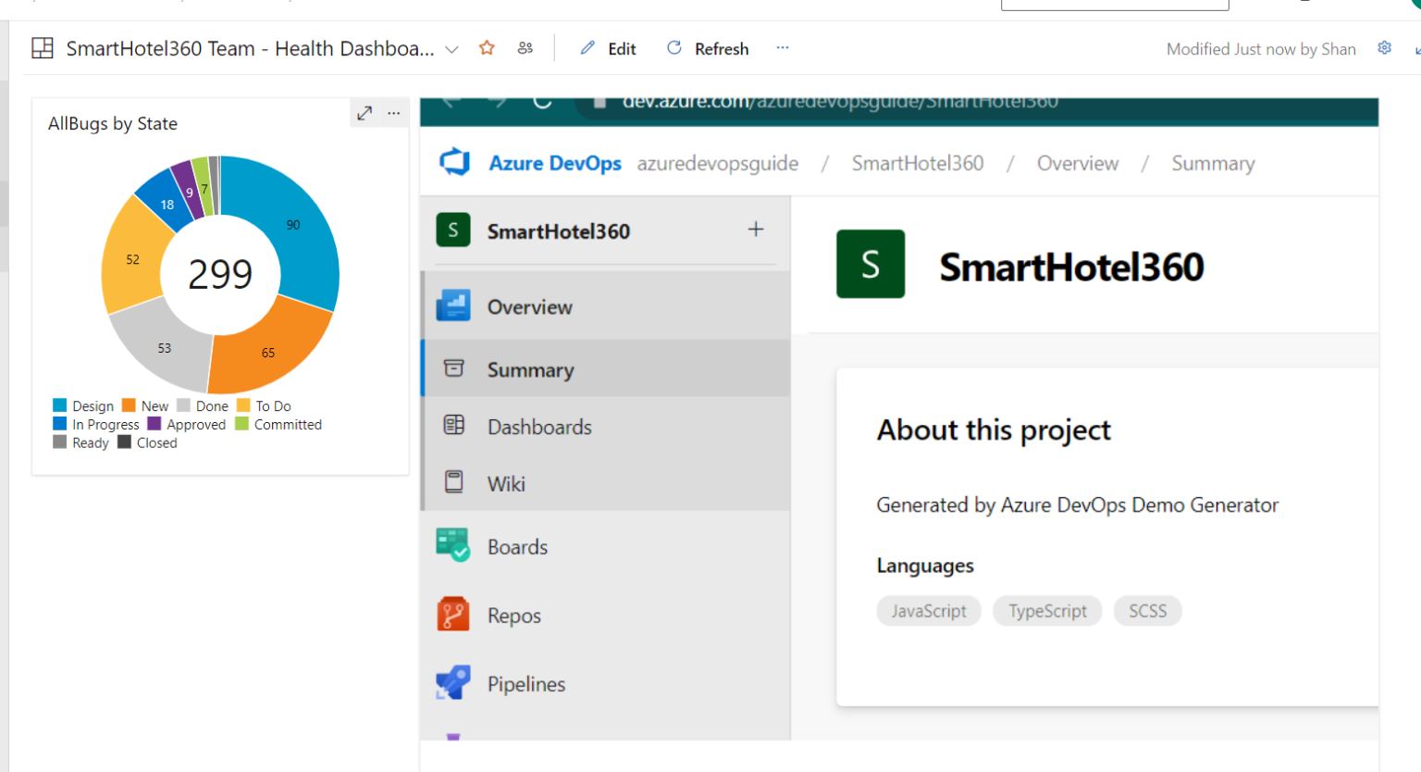The width and height of the screenshot is (1421, 772).
Task: Open the Pipelines rocket icon
Action: tap(452, 683)
